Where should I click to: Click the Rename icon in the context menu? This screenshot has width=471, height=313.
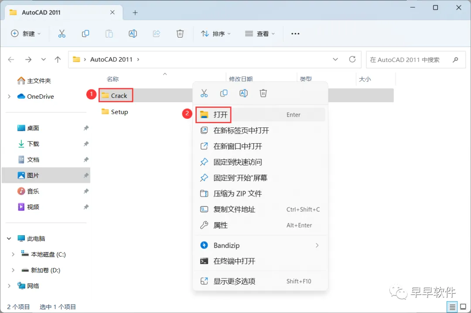click(x=244, y=93)
